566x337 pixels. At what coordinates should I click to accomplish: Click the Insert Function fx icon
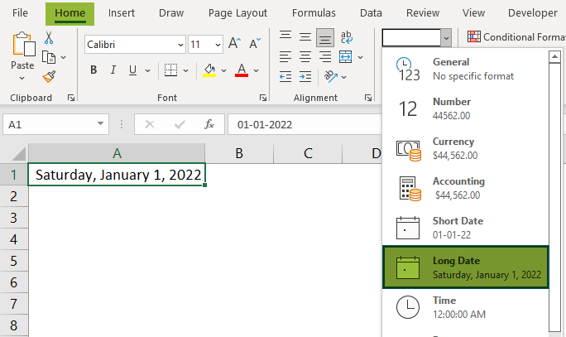point(209,124)
